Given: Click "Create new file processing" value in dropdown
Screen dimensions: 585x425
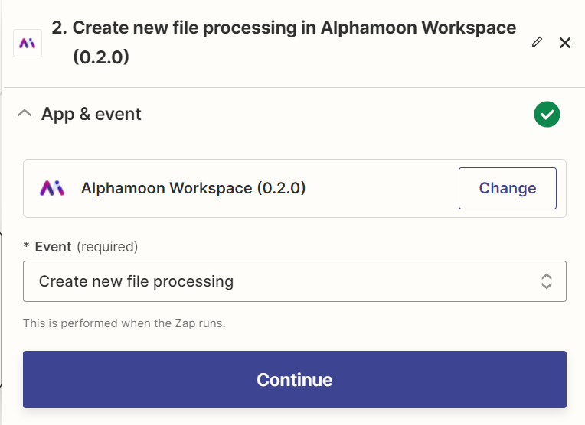Looking at the screenshot, I should coord(136,281).
